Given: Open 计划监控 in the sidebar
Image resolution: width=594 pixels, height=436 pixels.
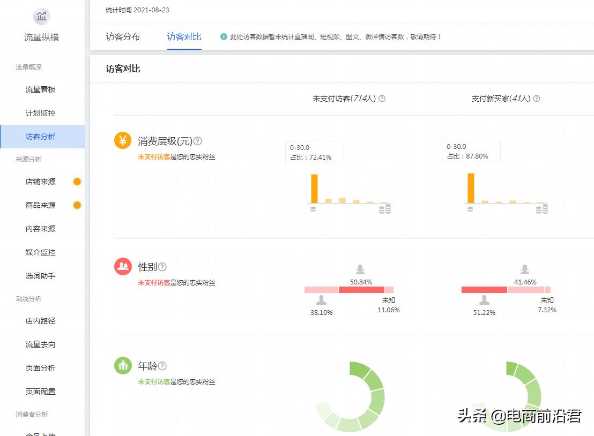Looking at the screenshot, I should [41, 113].
